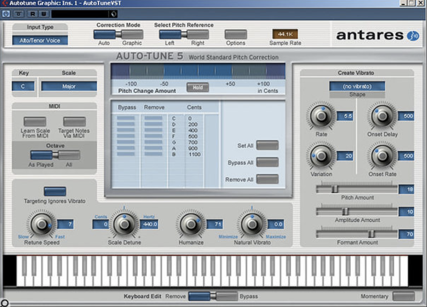Click the Scale Detune knob
The image size is (427, 307).
tap(124, 224)
